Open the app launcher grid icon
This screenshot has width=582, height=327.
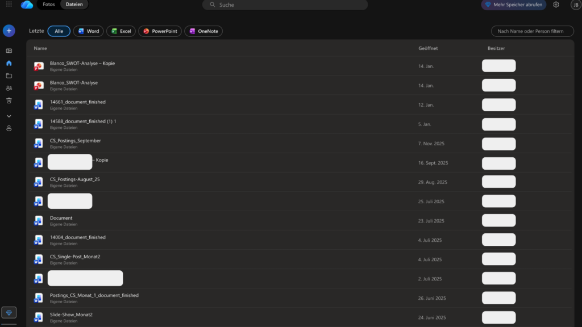[9, 5]
